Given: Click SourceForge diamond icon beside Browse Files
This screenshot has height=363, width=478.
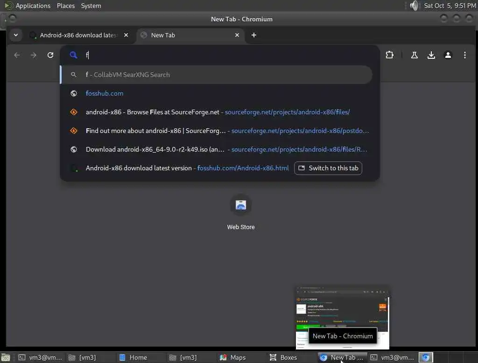Looking at the screenshot, I should pos(74,112).
